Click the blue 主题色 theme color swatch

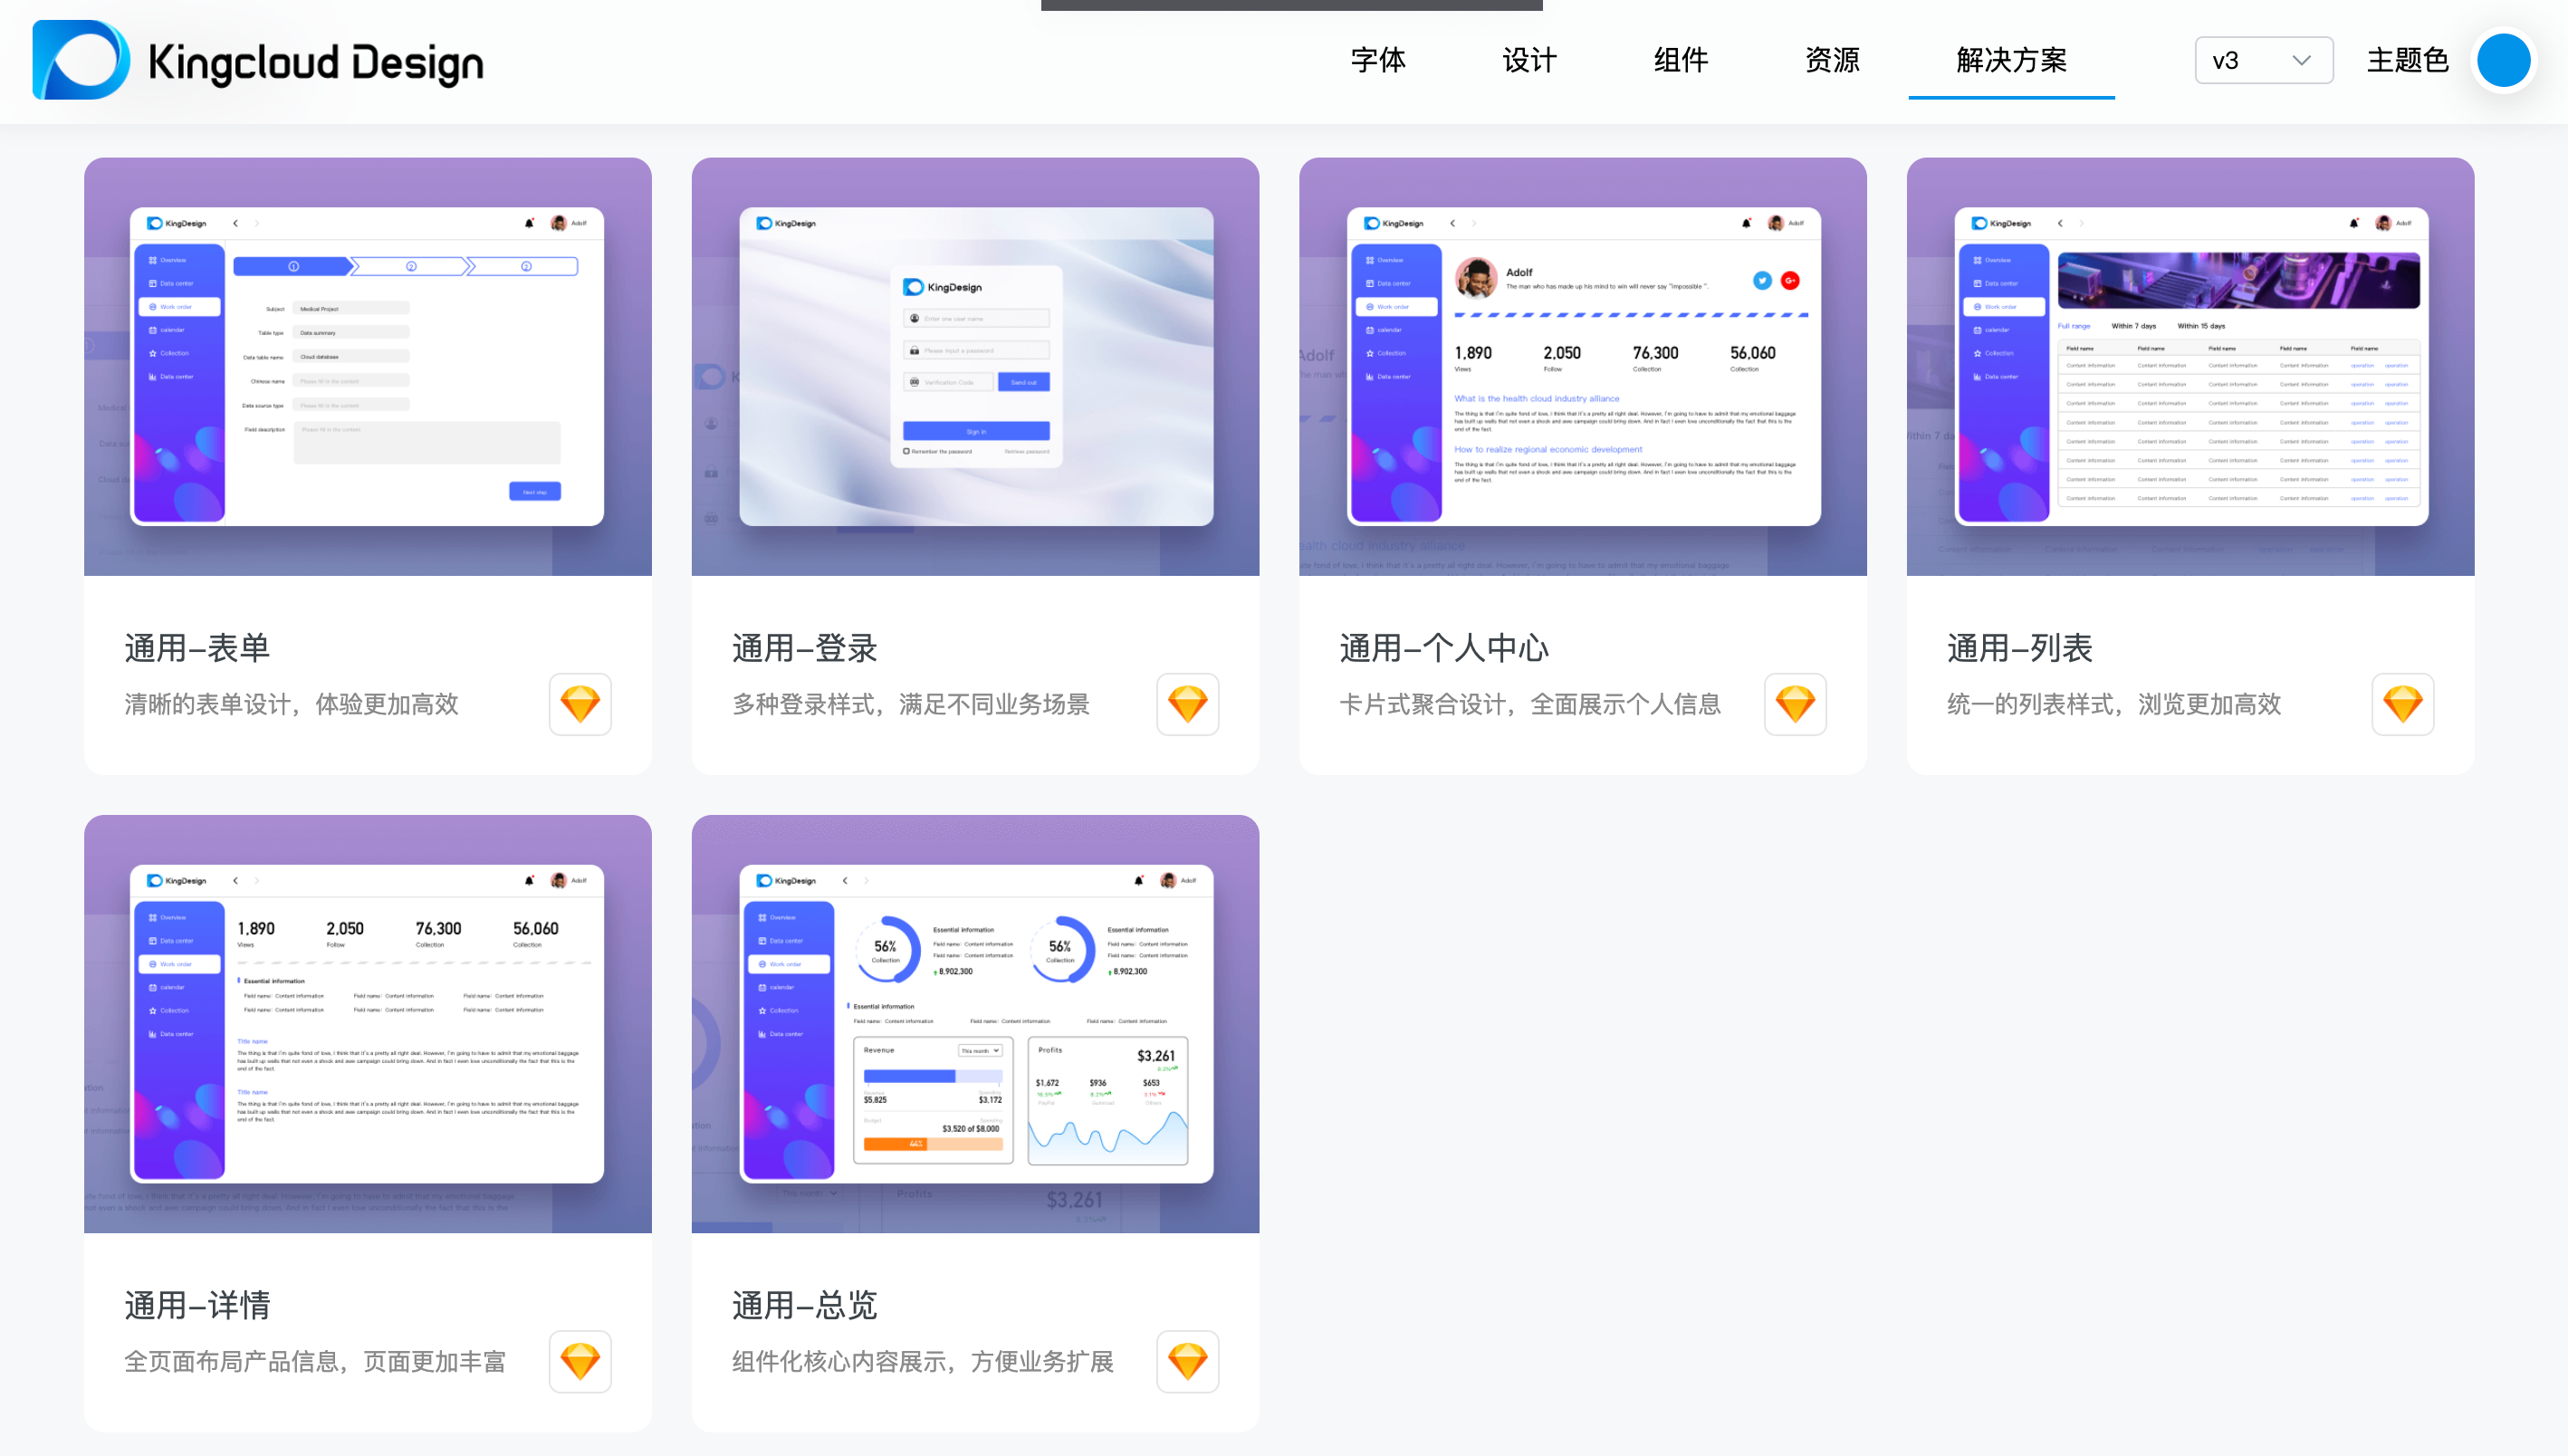point(2503,61)
